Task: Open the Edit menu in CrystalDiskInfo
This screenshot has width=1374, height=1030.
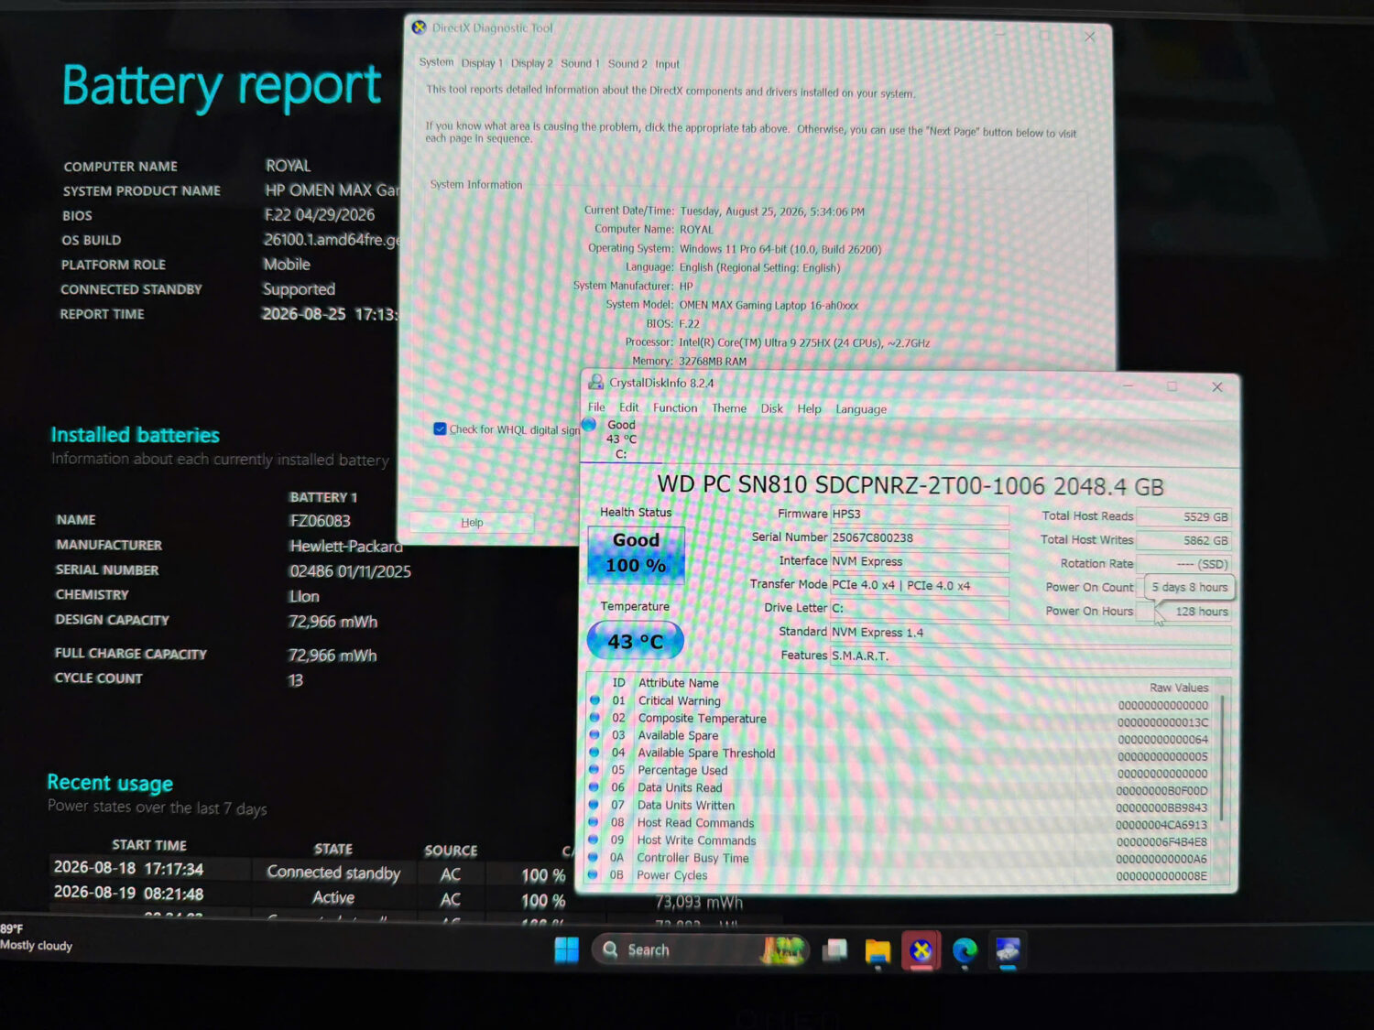Action: click(x=628, y=407)
